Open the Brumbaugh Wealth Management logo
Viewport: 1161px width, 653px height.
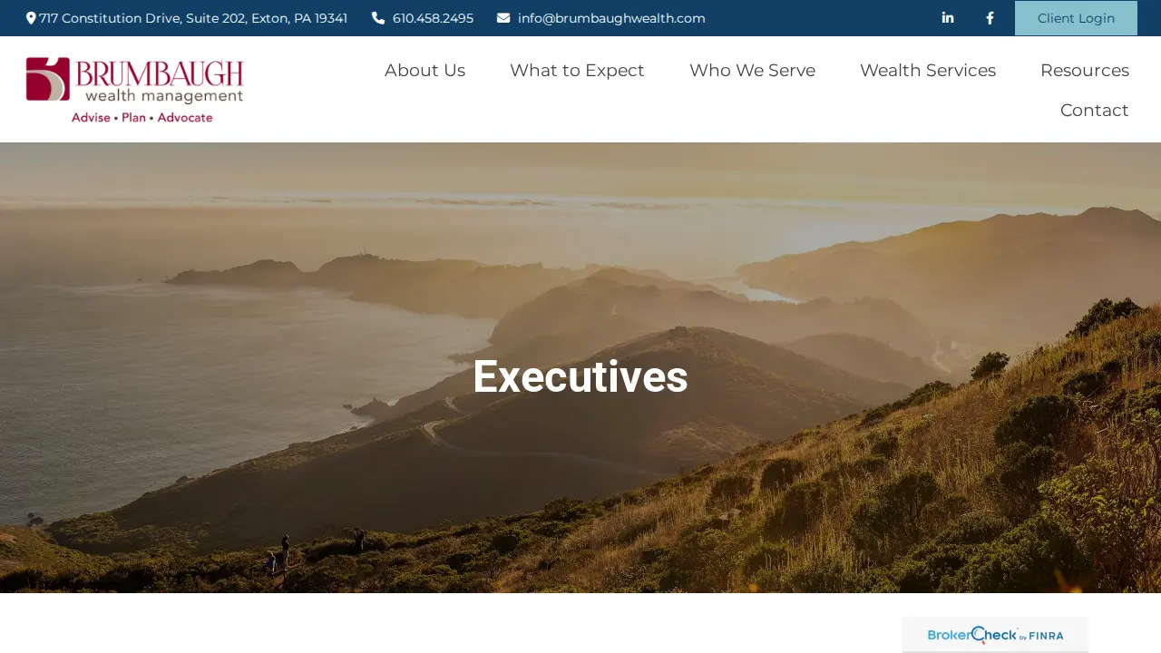tap(135, 90)
